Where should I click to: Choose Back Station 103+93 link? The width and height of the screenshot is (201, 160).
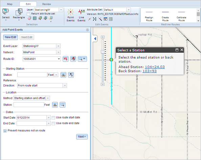(x=150, y=71)
